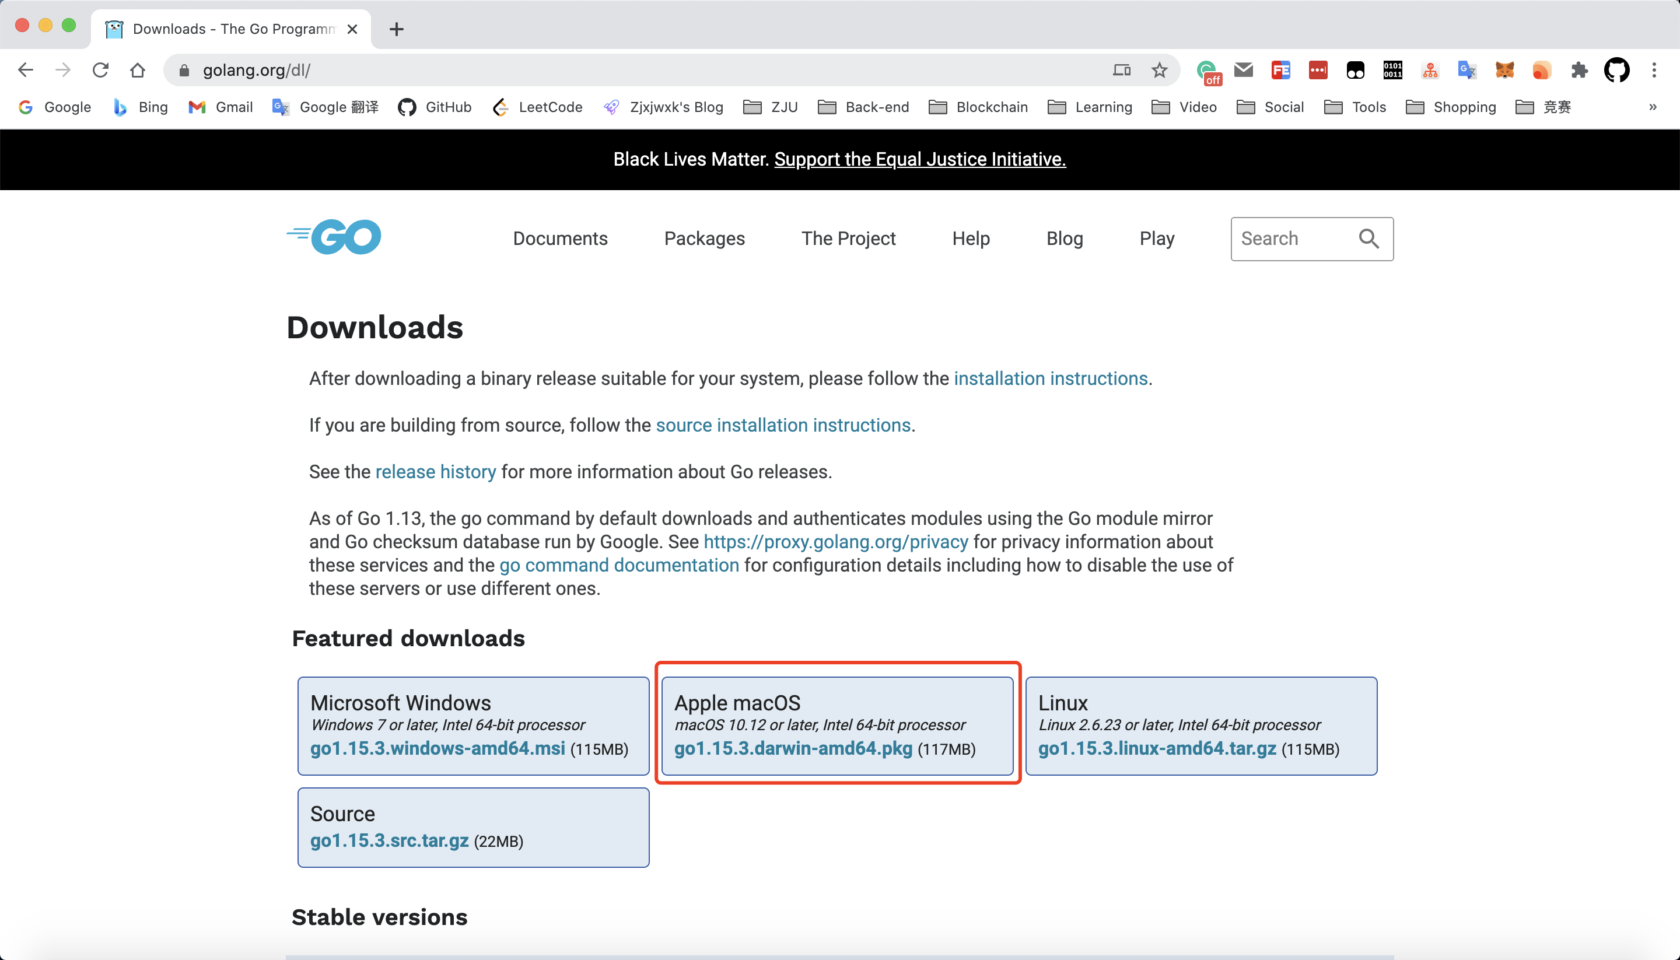Open the source installation instructions link

pyautogui.click(x=783, y=425)
